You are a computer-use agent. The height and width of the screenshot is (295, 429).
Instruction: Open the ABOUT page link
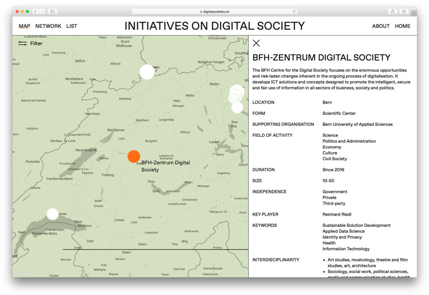click(x=381, y=26)
